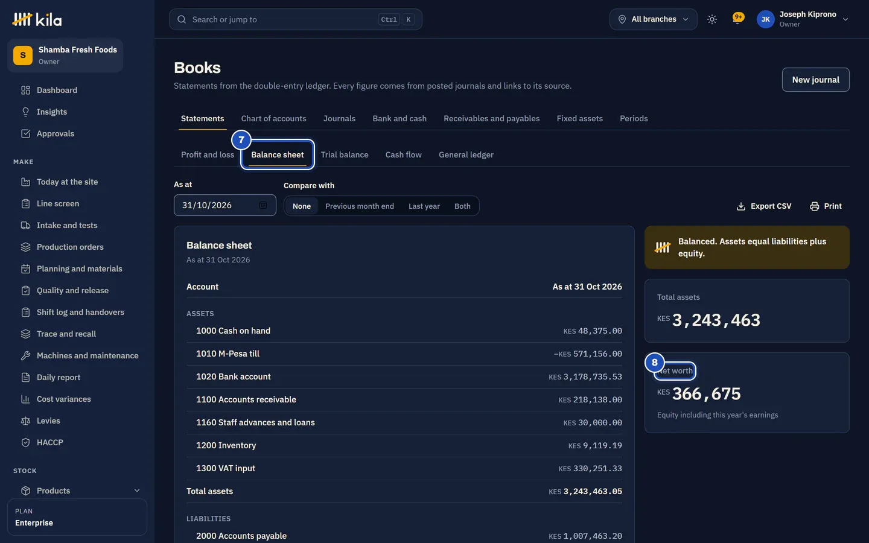Open the HACCP shield icon
This screenshot has height=543, width=869.
[25, 442]
